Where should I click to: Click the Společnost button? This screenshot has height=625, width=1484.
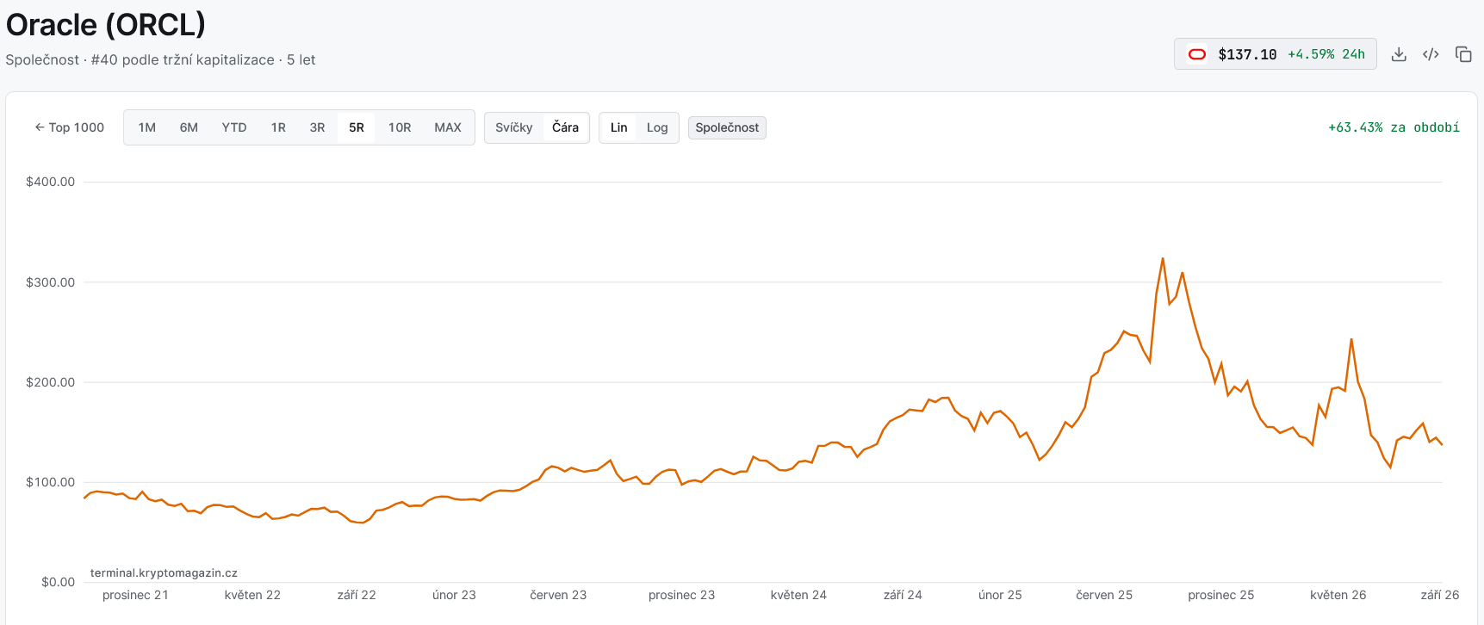click(x=727, y=127)
